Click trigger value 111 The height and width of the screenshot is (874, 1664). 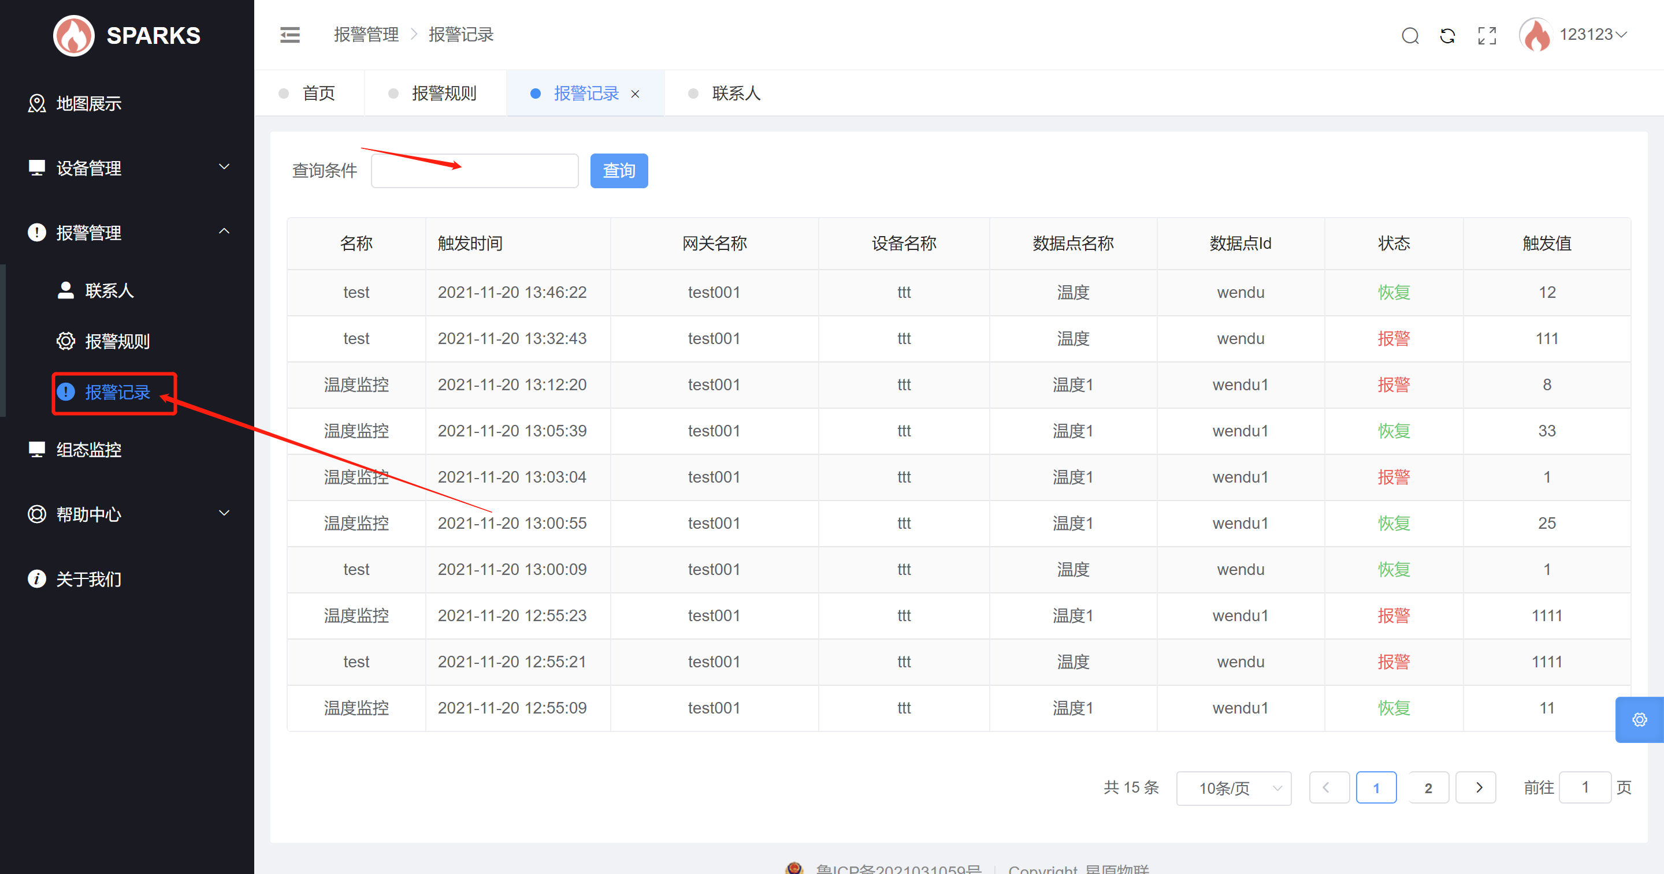coord(1547,338)
